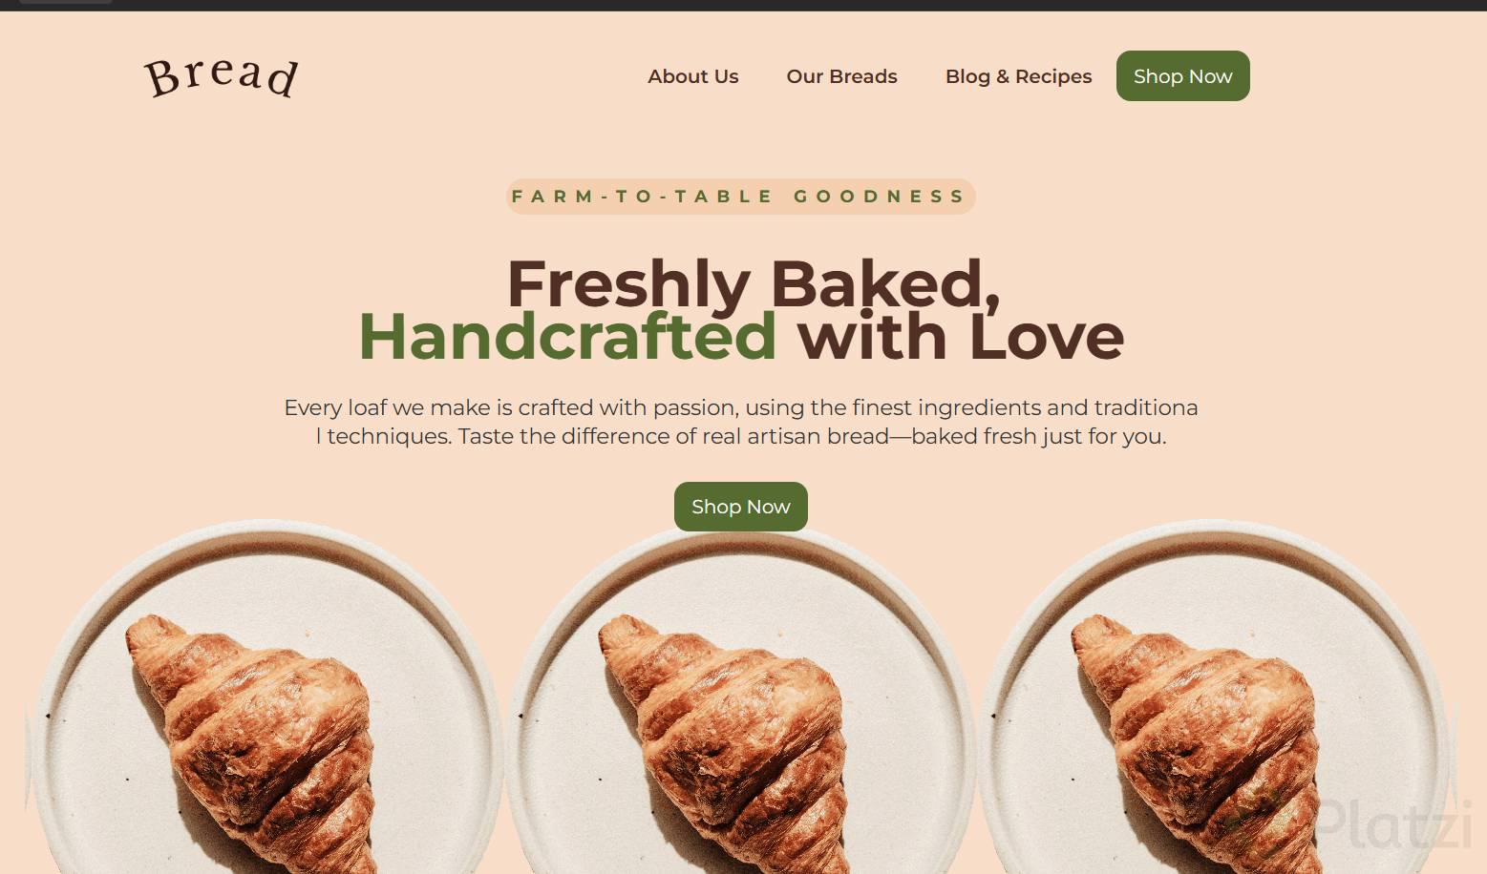Go to Our Breads section
Screen dimensions: 1487x874
coord(841,76)
